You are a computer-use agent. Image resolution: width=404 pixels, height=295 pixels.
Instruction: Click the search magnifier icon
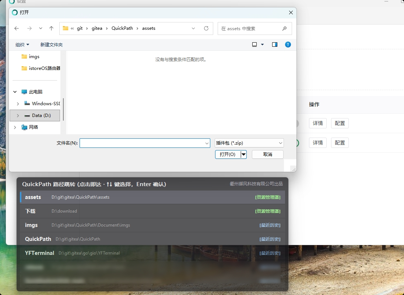(284, 29)
